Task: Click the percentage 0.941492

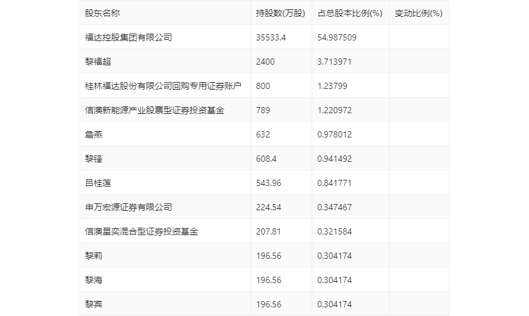Action: (x=334, y=159)
